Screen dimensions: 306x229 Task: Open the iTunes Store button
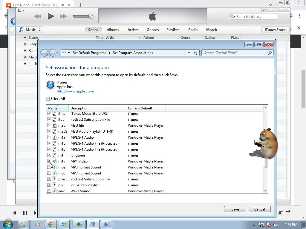275,30
